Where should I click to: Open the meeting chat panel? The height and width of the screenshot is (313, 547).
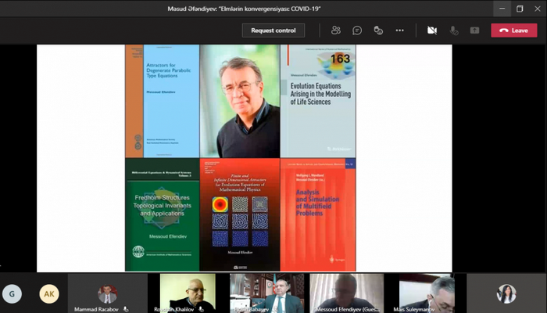click(357, 31)
